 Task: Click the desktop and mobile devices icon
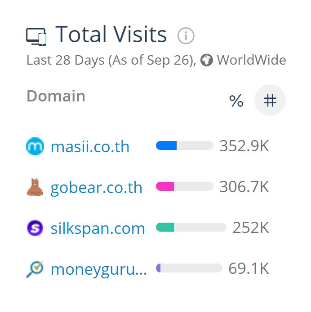36,36
